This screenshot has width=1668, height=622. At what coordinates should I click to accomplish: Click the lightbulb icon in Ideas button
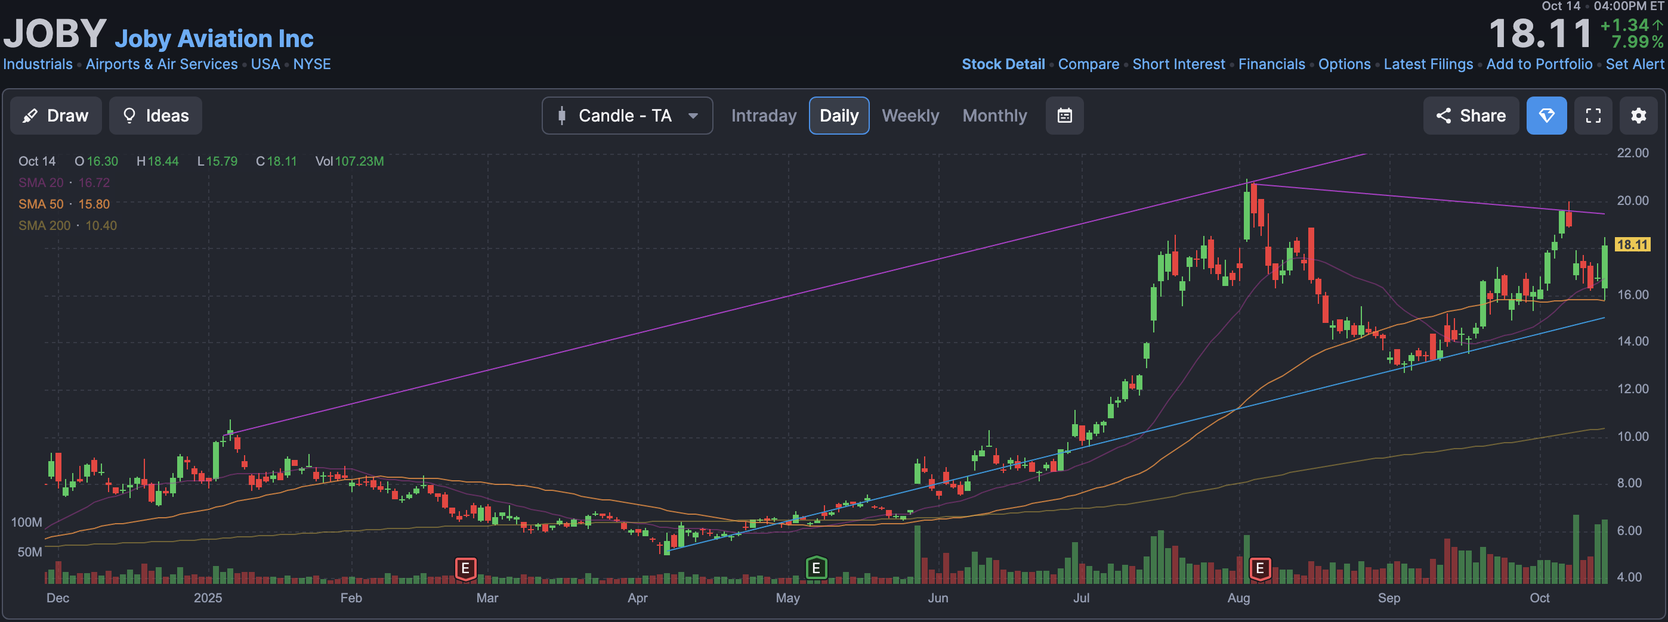point(129,116)
